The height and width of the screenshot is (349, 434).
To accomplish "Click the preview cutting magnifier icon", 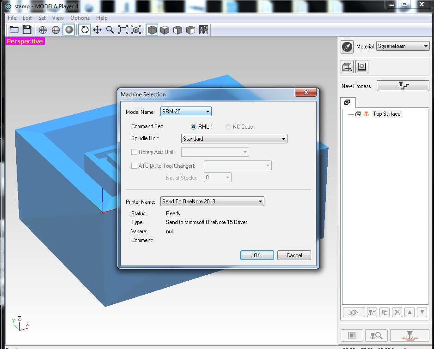I will (x=376, y=336).
